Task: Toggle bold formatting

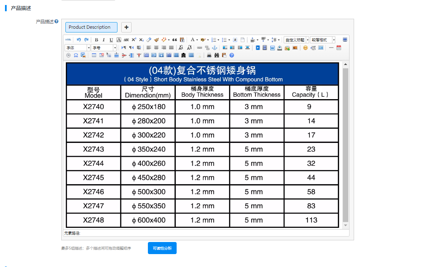Action: click(97, 40)
